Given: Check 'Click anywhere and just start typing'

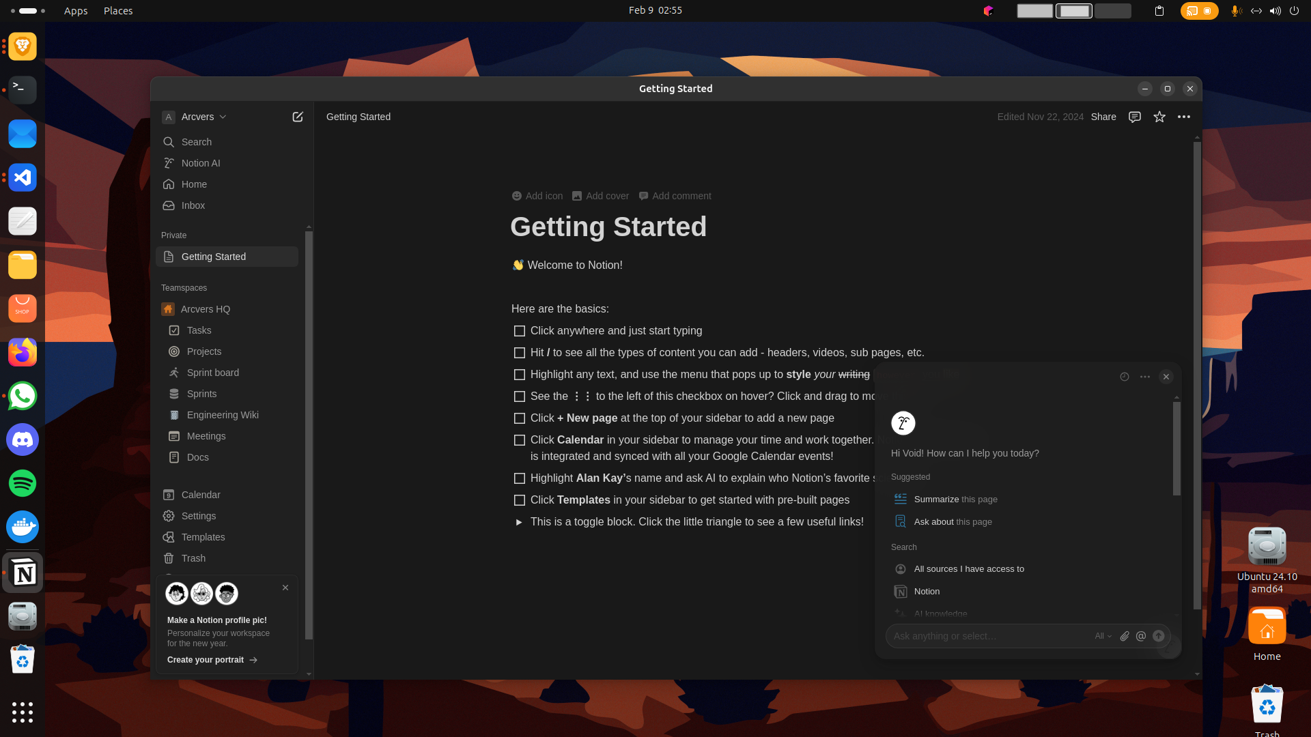Looking at the screenshot, I should click(x=520, y=331).
